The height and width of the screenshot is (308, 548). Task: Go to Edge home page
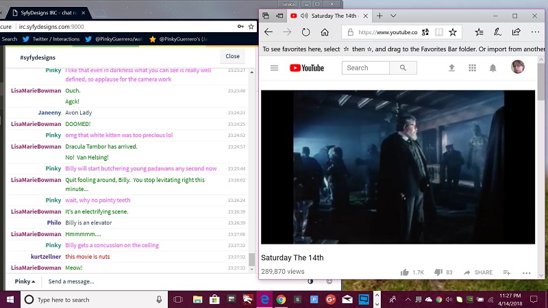point(325,32)
